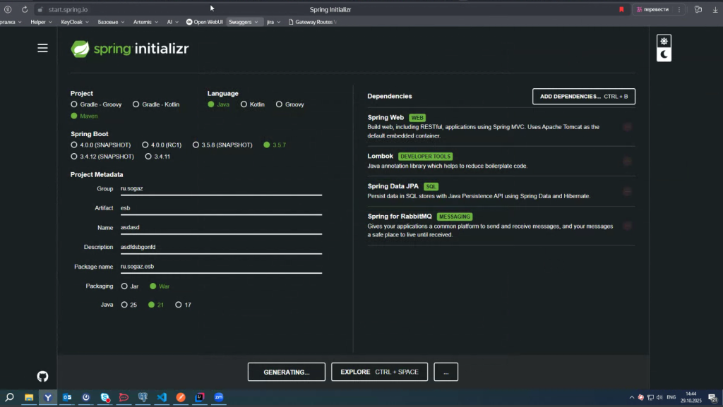The image size is (723, 407).
Task: Switch to the dark theme moon icon
Action: pos(664,54)
